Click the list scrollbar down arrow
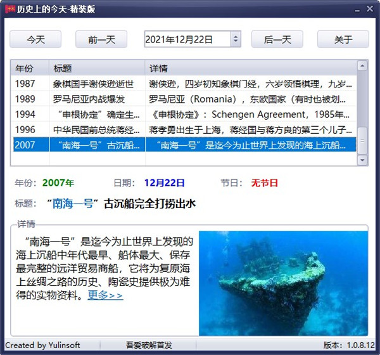This screenshot has width=380, height=355. coord(362,160)
